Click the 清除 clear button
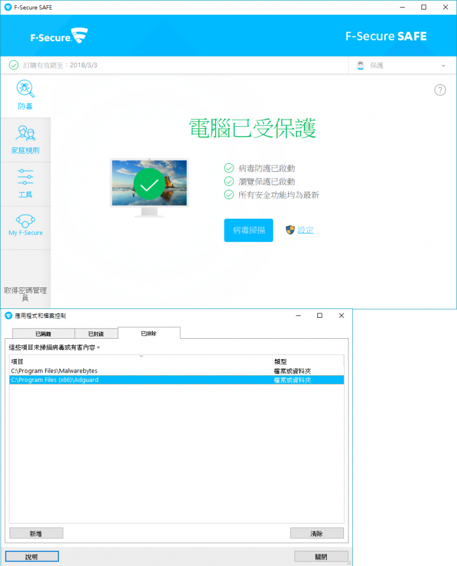The height and width of the screenshot is (566, 457). tap(317, 533)
